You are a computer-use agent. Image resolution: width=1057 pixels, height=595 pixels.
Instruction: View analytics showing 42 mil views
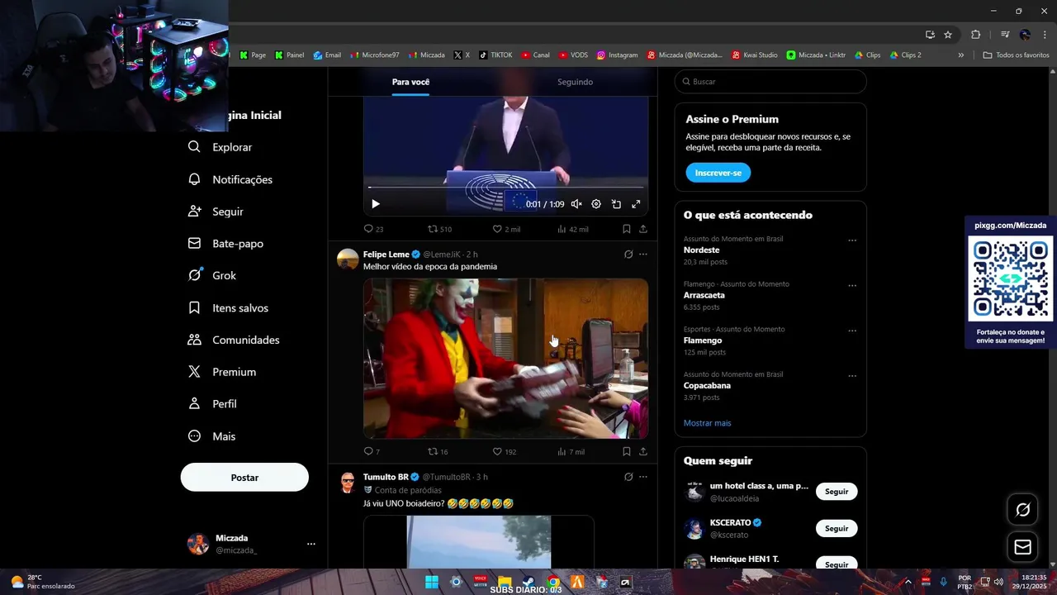point(572,229)
